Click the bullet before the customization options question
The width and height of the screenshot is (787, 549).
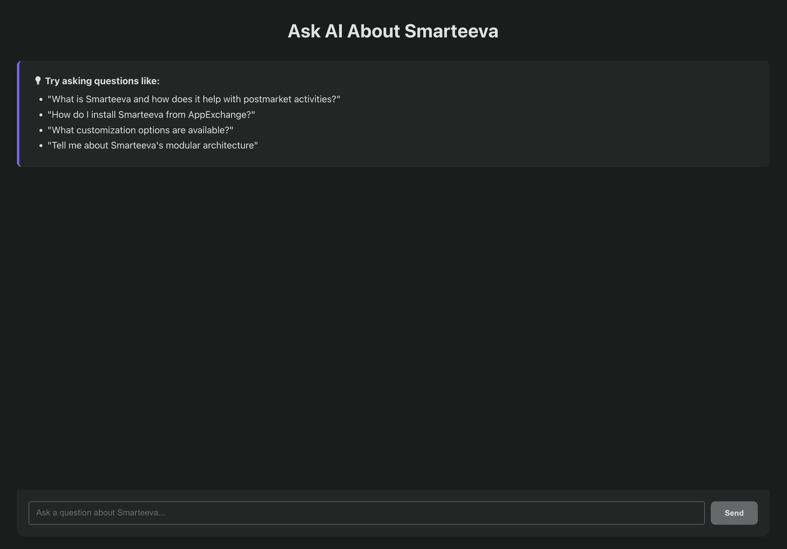41,130
